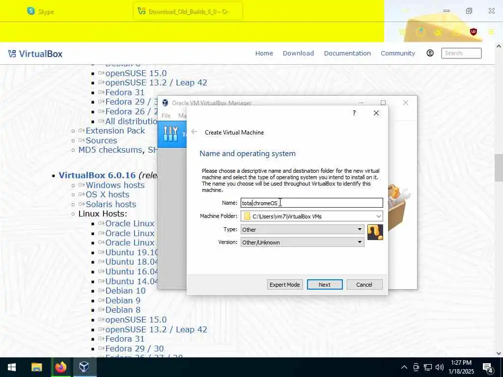The width and height of the screenshot is (503, 377).
Task: Close the Create Virtual Machine dialog
Action: pos(376,113)
